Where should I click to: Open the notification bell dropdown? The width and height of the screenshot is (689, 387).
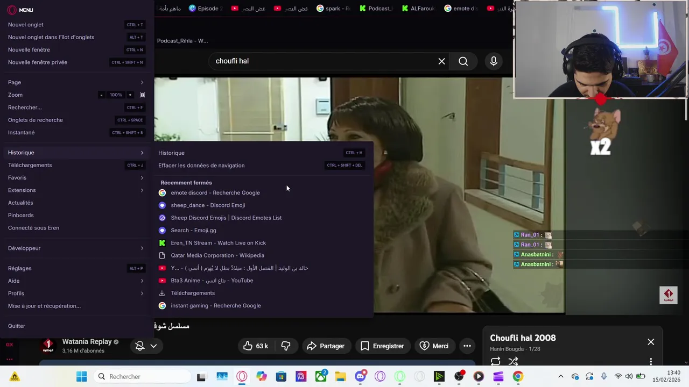pyautogui.click(x=146, y=346)
